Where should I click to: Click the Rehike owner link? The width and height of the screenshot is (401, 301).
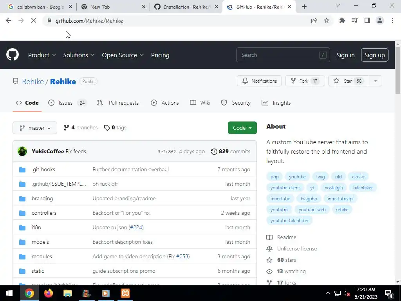[x=33, y=82]
